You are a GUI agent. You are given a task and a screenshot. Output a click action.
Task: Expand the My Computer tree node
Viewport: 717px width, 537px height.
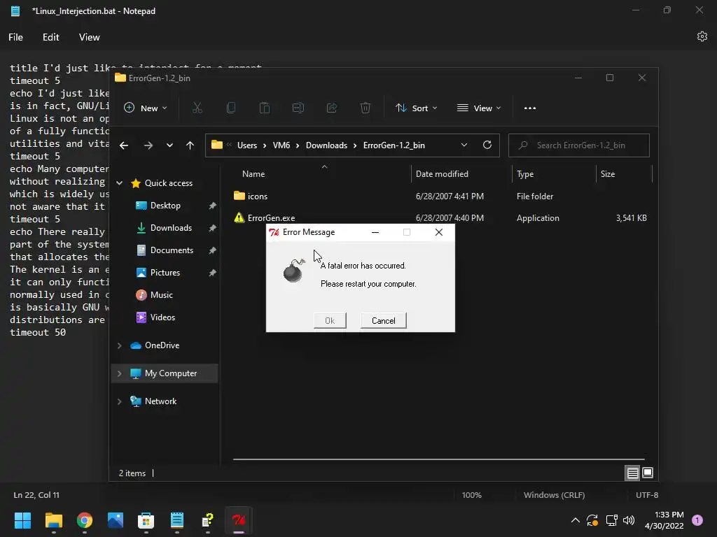(119, 373)
